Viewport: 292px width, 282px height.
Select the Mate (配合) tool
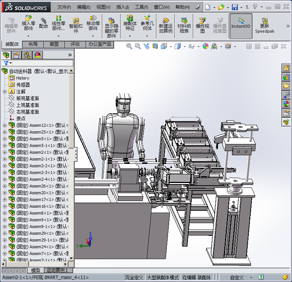[43, 23]
